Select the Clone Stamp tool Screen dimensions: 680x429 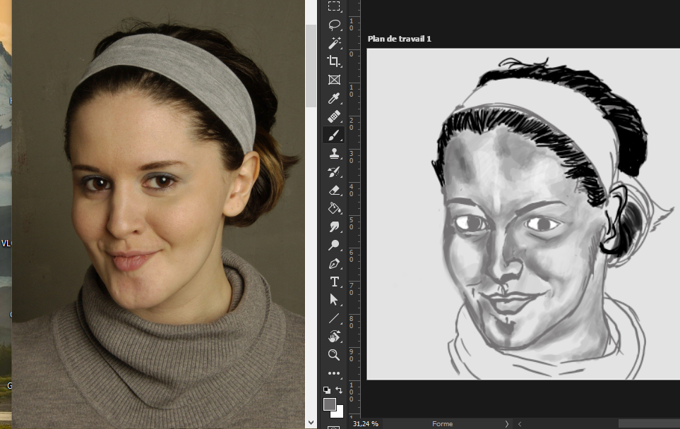(335, 153)
